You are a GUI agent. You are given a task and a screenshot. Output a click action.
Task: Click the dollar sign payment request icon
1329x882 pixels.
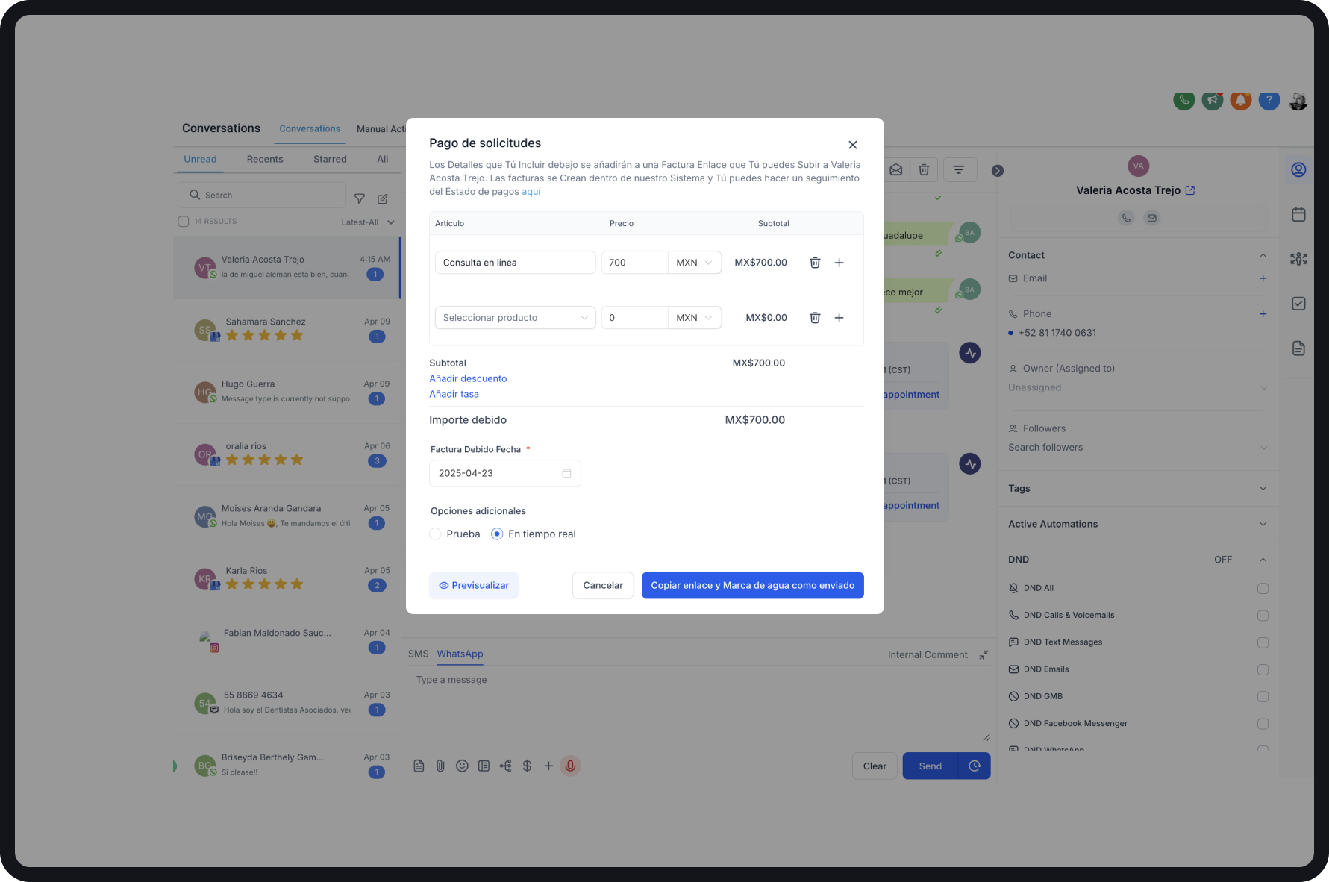pyautogui.click(x=527, y=766)
